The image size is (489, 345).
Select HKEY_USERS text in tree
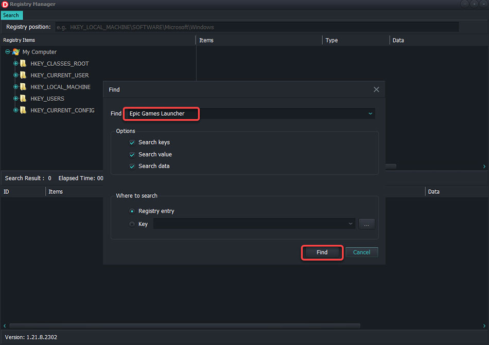(47, 98)
